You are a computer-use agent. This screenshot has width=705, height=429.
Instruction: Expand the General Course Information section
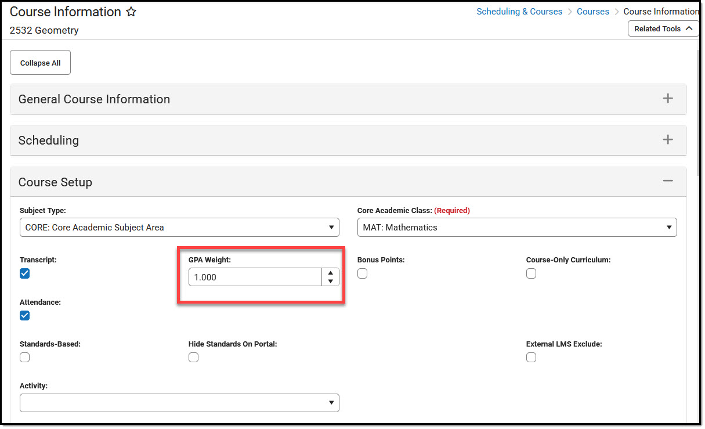667,99
